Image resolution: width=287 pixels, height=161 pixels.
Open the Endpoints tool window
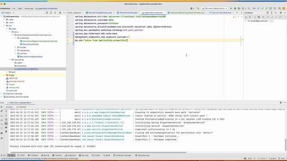(x=70, y=155)
